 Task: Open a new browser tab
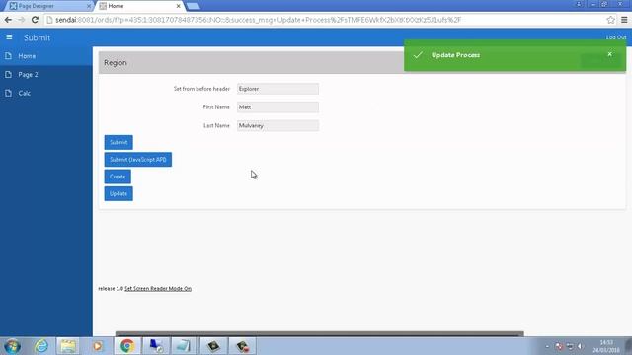(193, 6)
